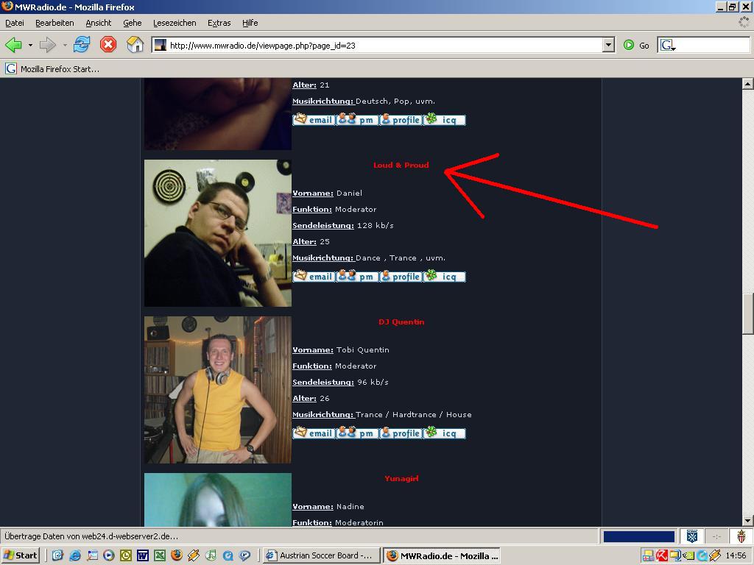Click the Loud & Proud photo of Daniel
The width and height of the screenshot is (754, 565).
(218, 233)
